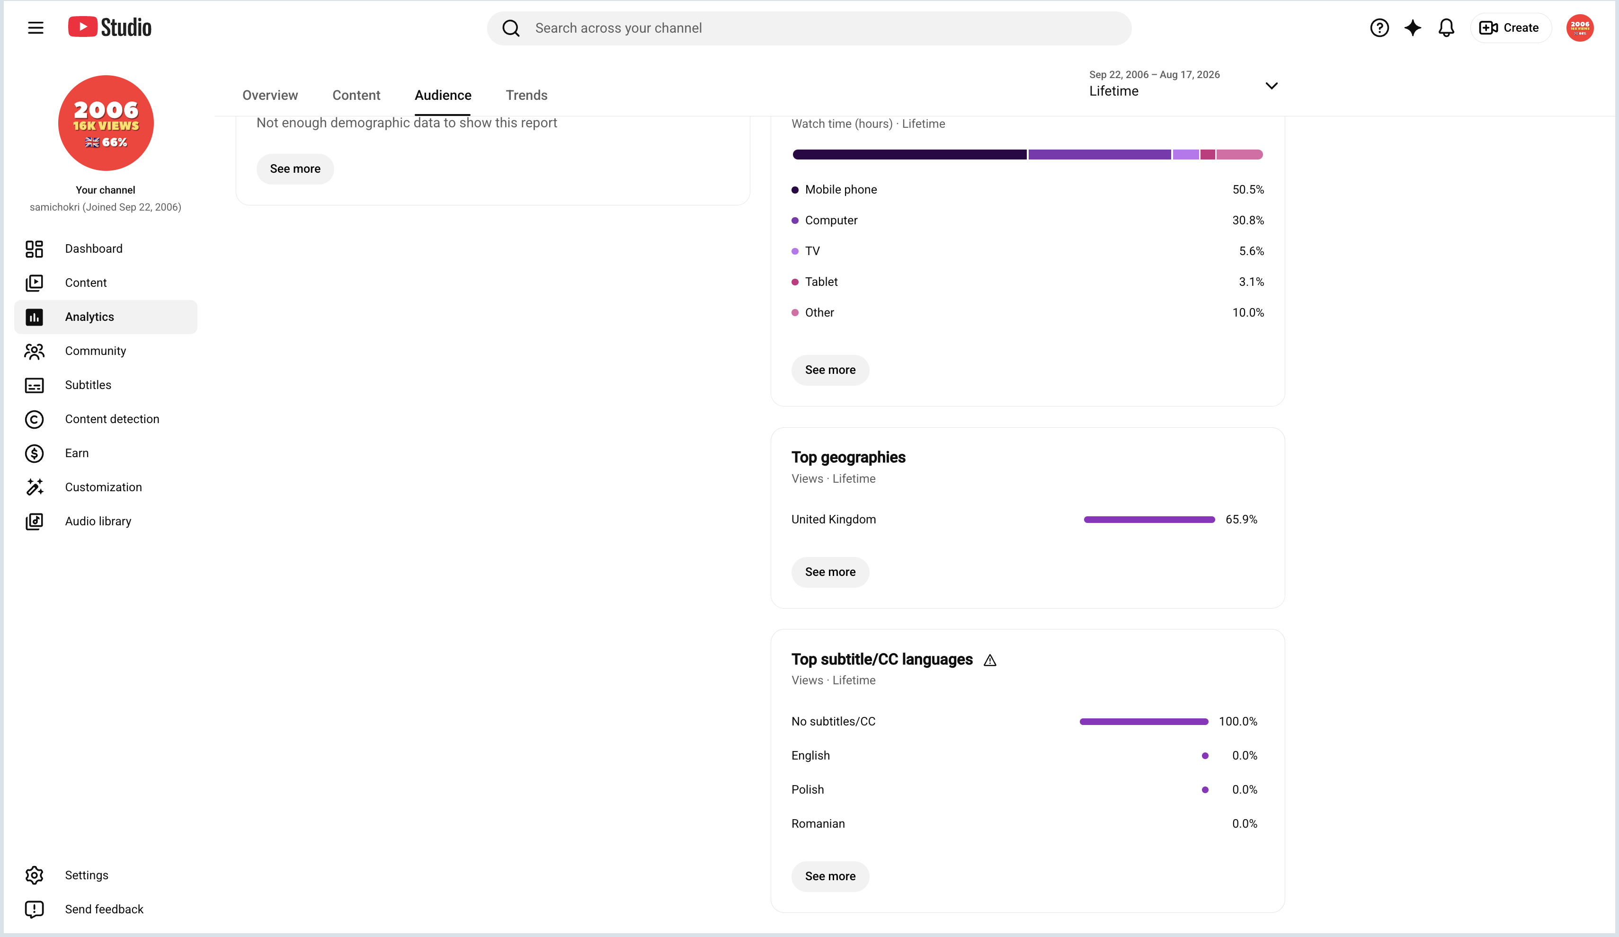This screenshot has height=937, width=1619.
Task: Switch to the Overview tab
Action: (270, 95)
